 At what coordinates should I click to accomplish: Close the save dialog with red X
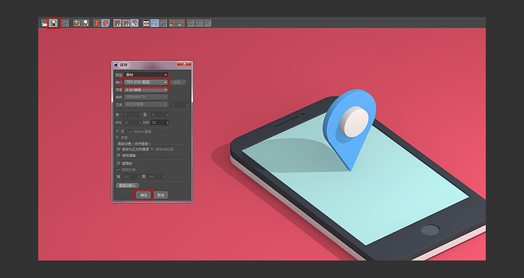(184, 64)
